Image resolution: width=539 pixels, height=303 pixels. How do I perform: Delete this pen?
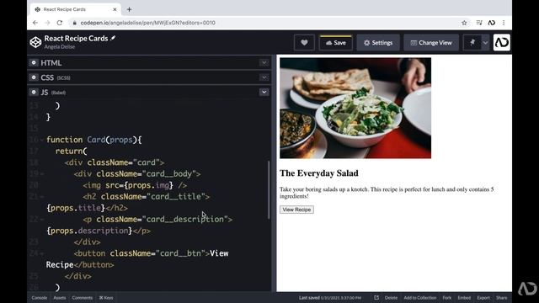(391, 298)
